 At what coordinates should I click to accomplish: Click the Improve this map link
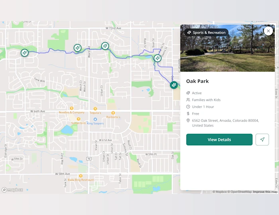pos(265,192)
